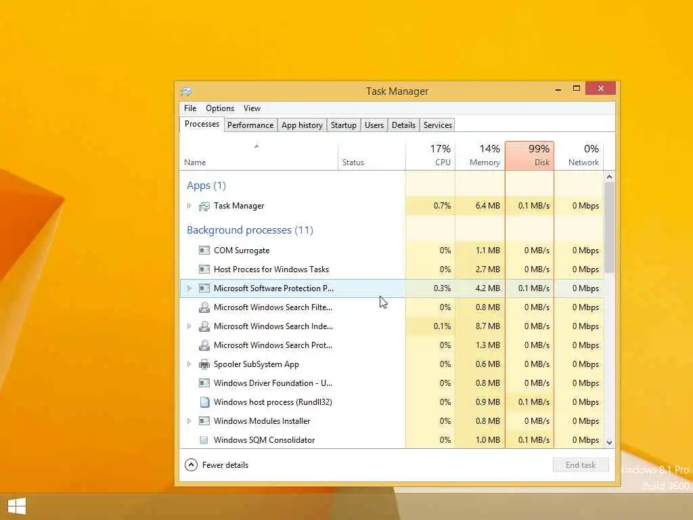Viewport: 693px width, 520px height.
Task: Select Windows Driver Foundation row name
Action: 273,383
